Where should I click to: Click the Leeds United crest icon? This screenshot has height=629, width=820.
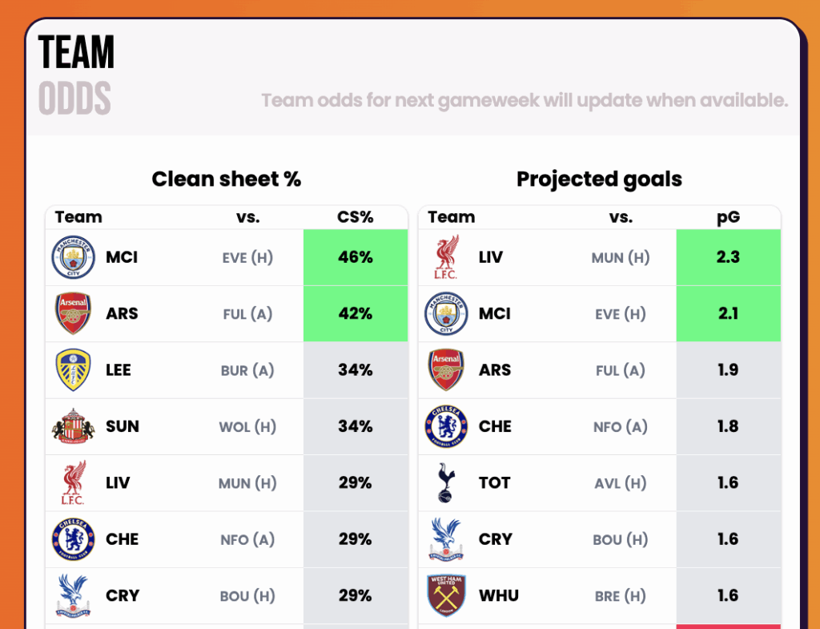tap(73, 370)
